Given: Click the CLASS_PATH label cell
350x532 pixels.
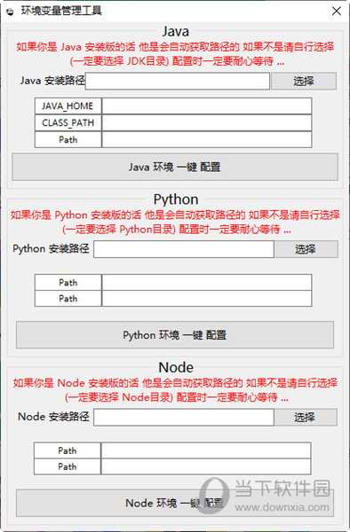Looking at the screenshot, I should (x=68, y=123).
